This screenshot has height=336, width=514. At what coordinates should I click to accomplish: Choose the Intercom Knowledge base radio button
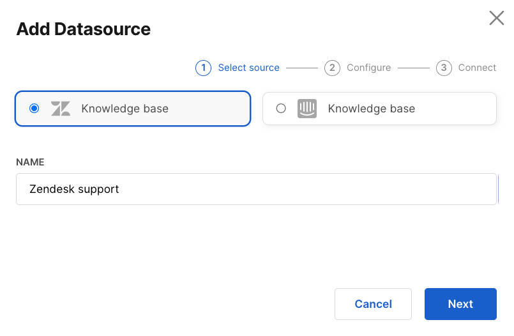coord(281,109)
